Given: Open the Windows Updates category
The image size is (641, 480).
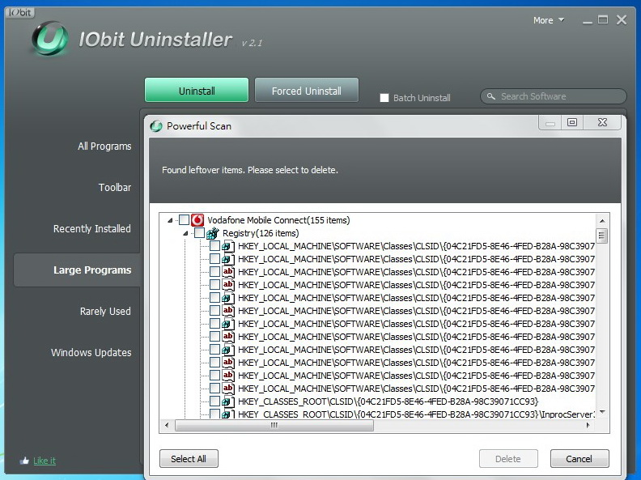Looking at the screenshot, I should tap(91, 353).
